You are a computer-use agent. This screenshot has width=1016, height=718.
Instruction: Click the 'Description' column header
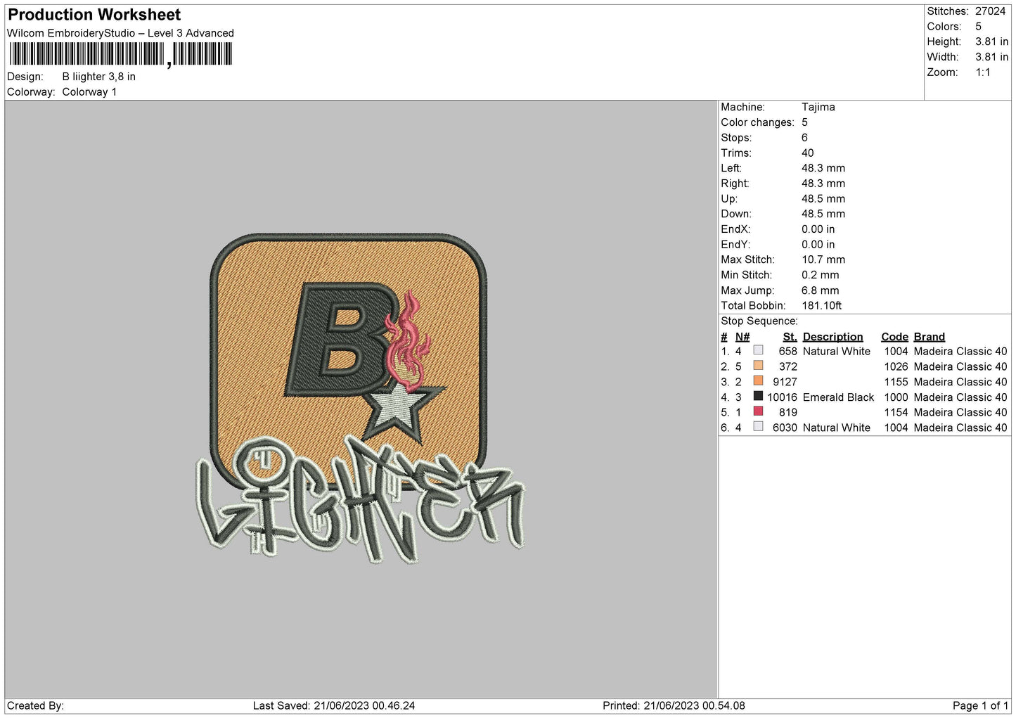[832, 337]
